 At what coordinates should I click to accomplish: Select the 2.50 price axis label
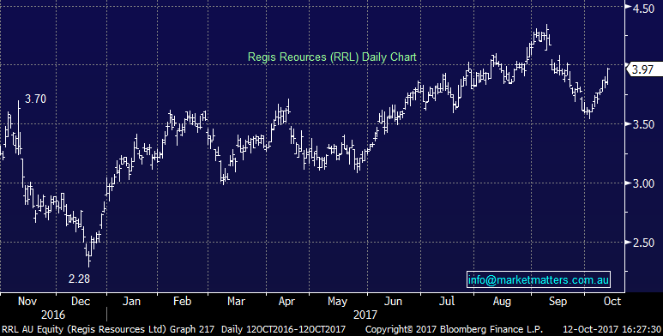(x=643, y=243)
